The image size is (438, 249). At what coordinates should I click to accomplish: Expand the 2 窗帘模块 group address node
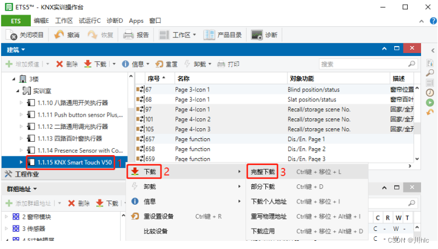(x=7, y=217)
